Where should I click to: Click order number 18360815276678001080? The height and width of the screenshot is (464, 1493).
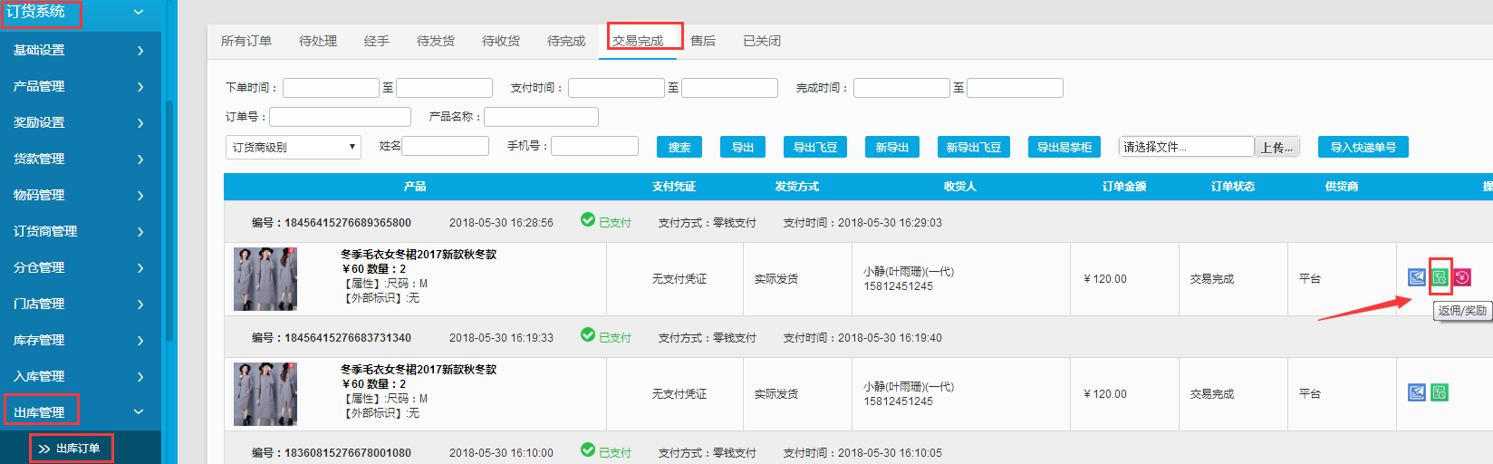click(x=348, y=453)
